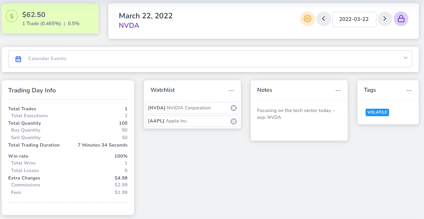Click the March 22, 2022 heading
Viewport: 424px width, 219px height.
tap(146, 16)
